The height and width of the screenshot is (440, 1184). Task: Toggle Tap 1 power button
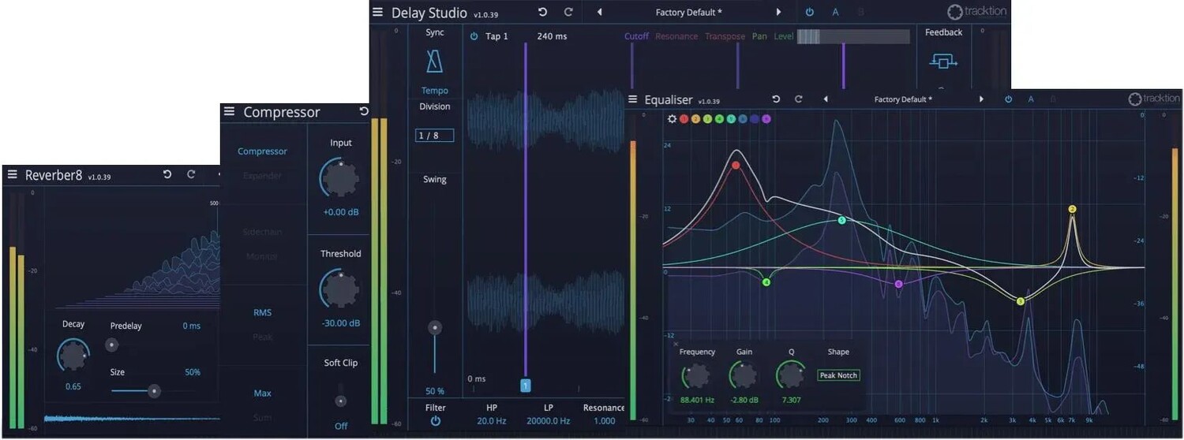pyautogui.click(x=474, y=36)
